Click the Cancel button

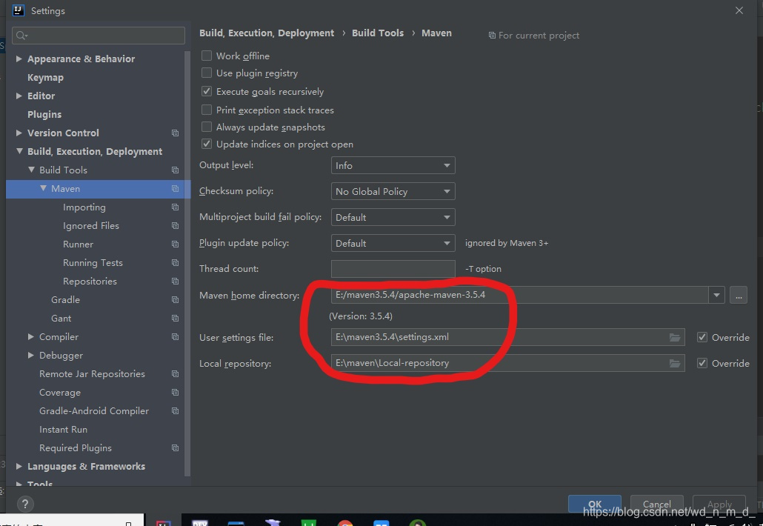point(657,504)
